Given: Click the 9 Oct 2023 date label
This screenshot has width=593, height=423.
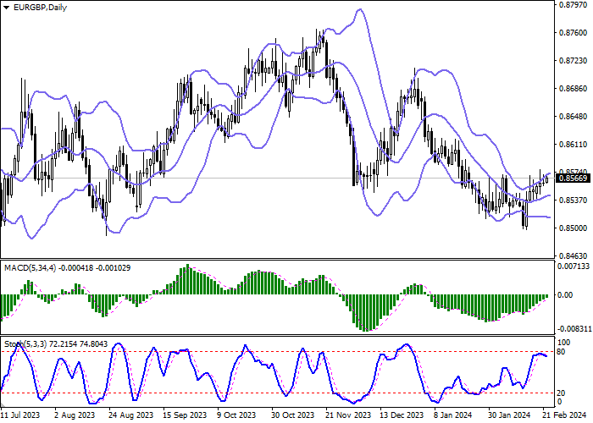Looking at the screenshot, I should click(236, 415).
